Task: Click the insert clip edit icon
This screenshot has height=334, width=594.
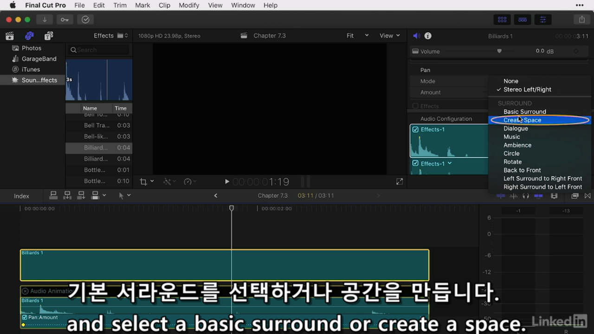Action: (67, 195)
